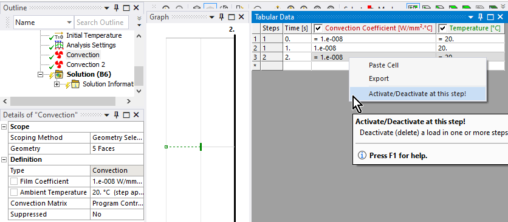This screenshot has width=508, height=222.
Task: Select Solution (B6) tree node
Action: click(x=89, y=74)
